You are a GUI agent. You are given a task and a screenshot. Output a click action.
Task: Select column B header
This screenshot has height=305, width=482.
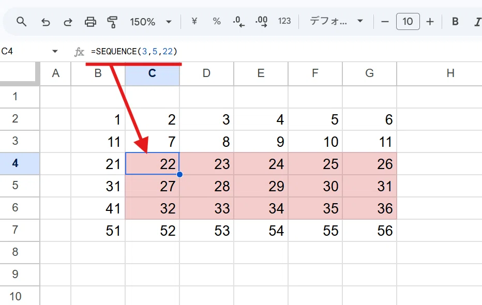pyautogui.click(x=98, y=73)
